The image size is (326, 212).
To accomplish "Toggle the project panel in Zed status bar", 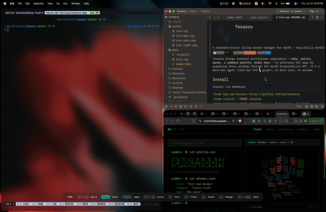I will 166,107.
